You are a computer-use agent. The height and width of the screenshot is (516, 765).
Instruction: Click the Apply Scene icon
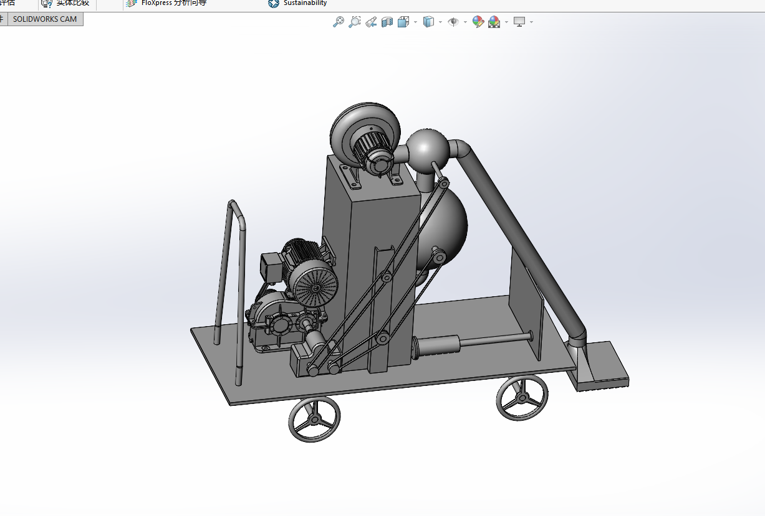[x=494, y=22]
